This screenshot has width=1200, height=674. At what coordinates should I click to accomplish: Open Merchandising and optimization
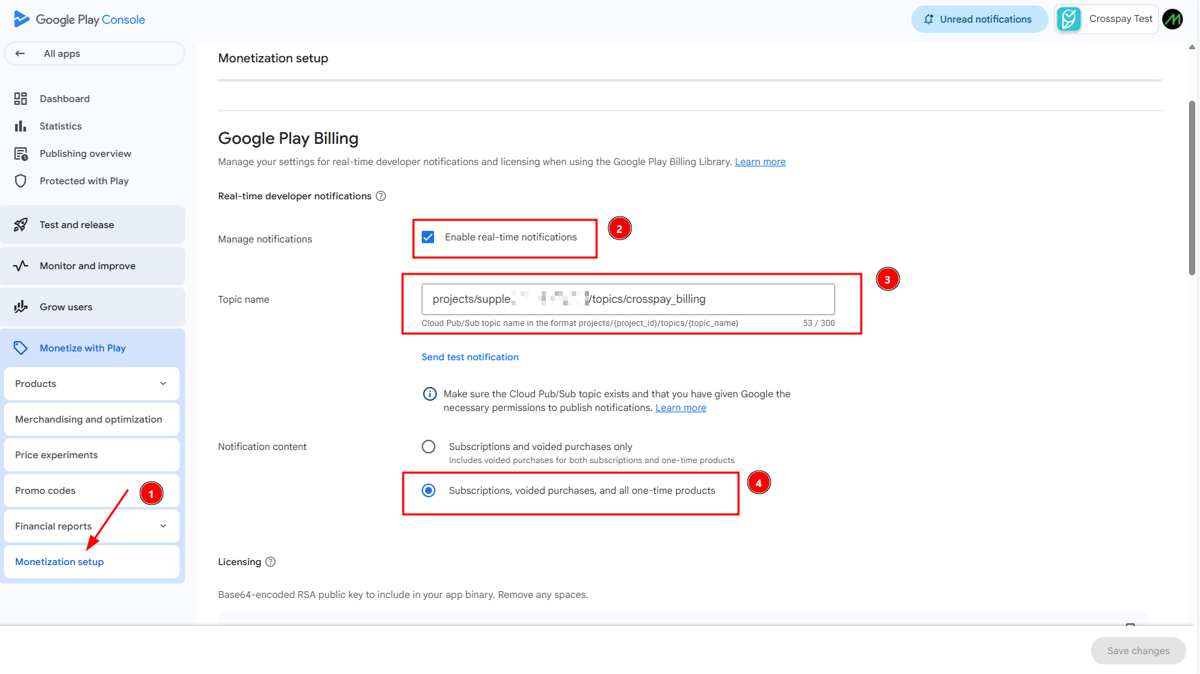92,419
